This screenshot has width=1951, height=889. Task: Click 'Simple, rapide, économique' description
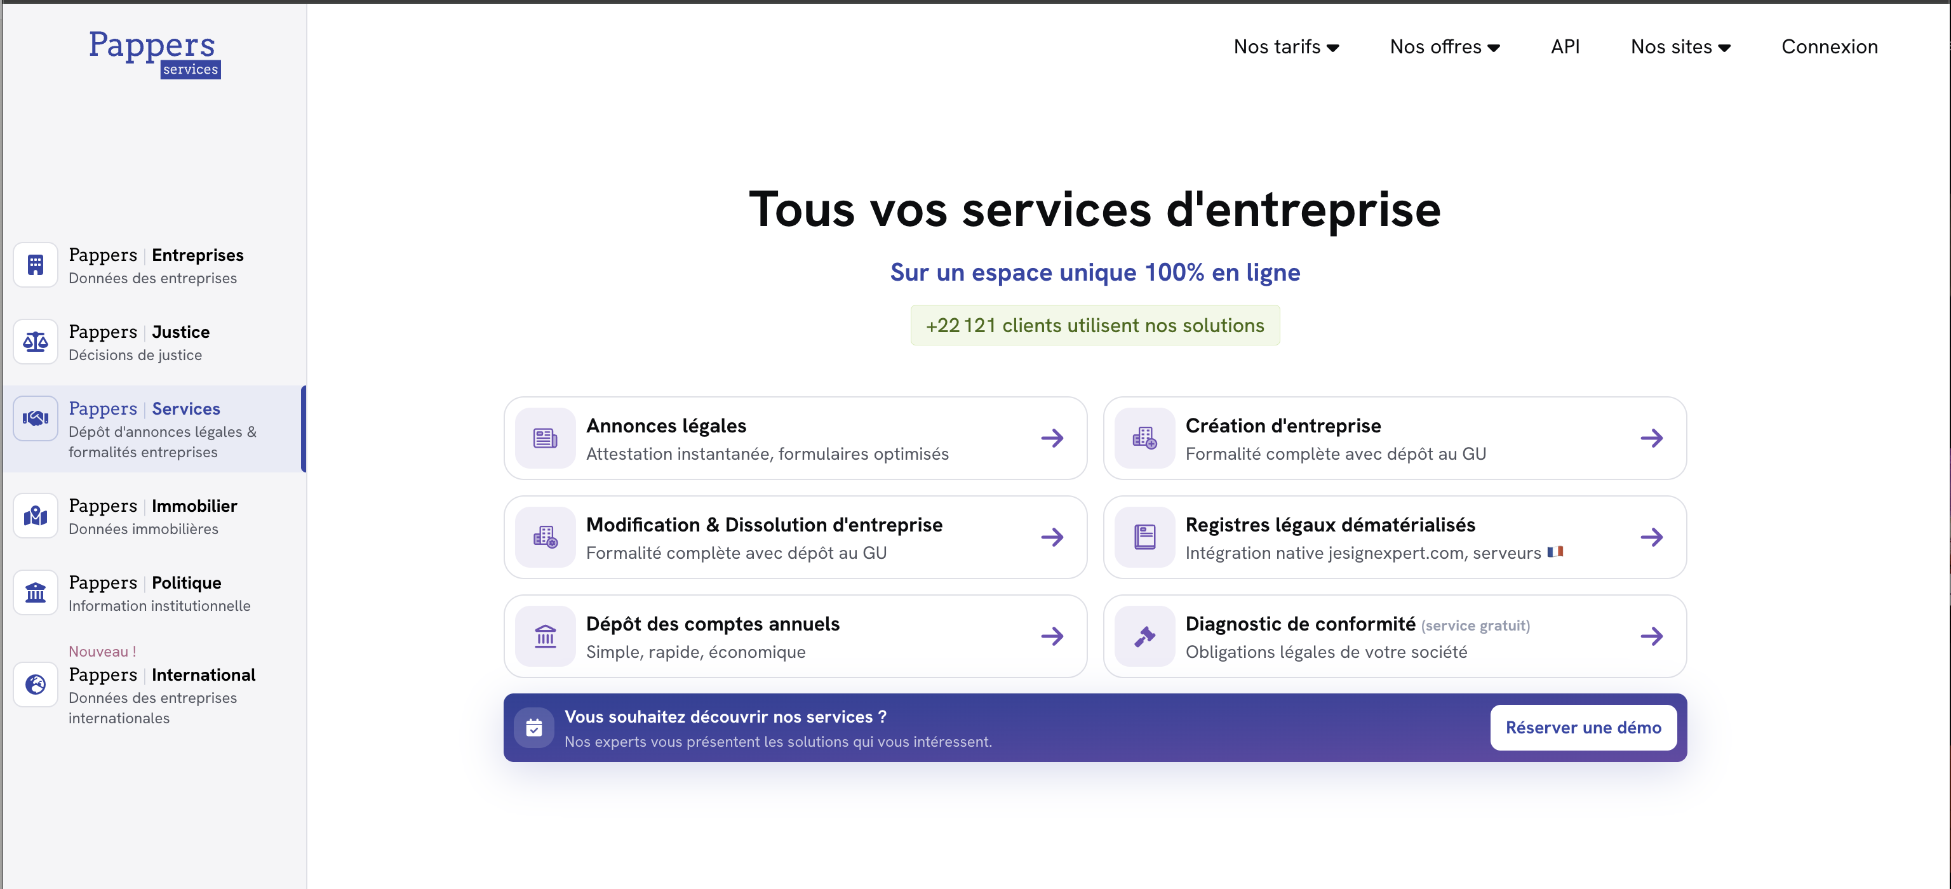[695, 652]
